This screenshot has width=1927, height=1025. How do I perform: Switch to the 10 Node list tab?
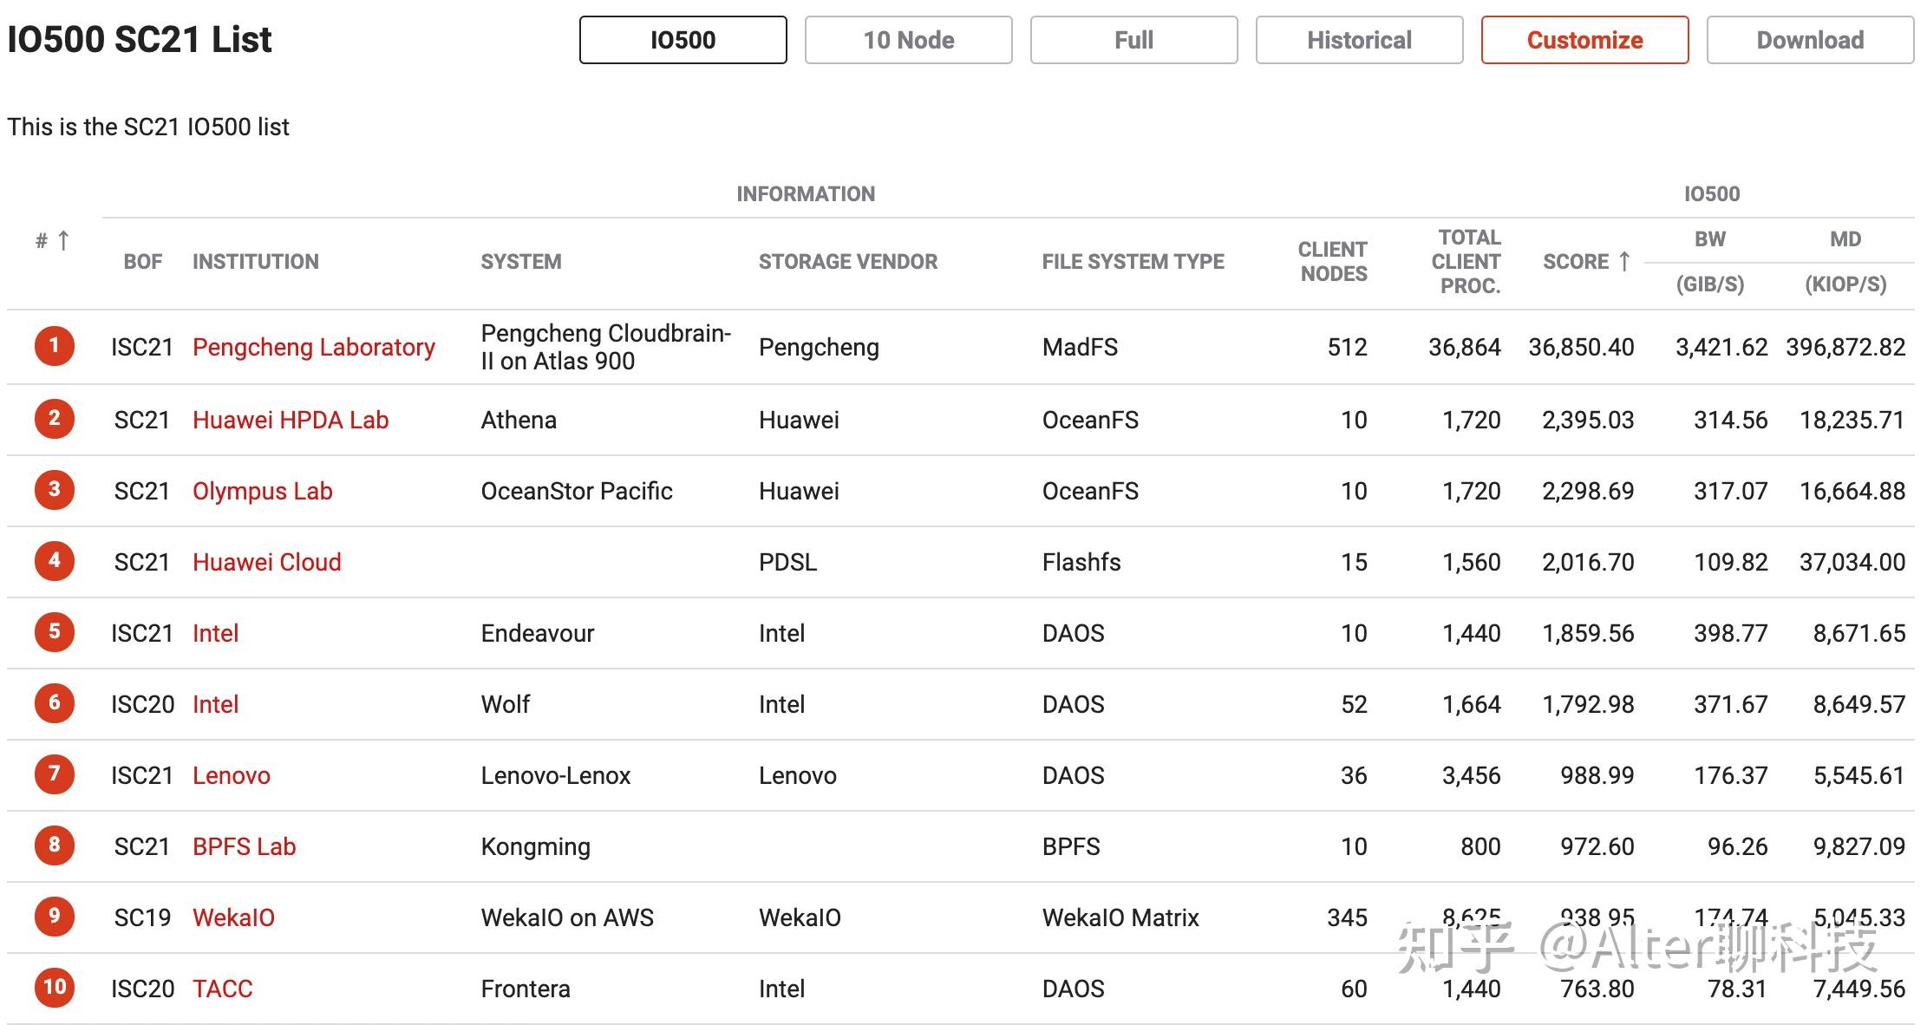908,40
